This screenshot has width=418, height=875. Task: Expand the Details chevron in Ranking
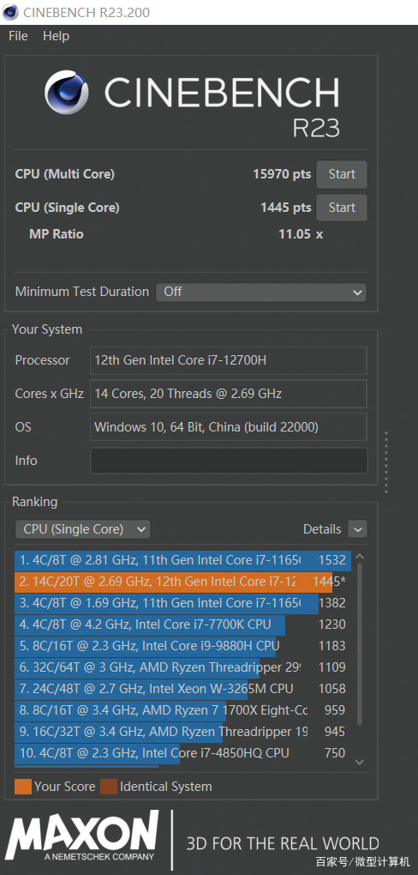[x=357, y=529]
